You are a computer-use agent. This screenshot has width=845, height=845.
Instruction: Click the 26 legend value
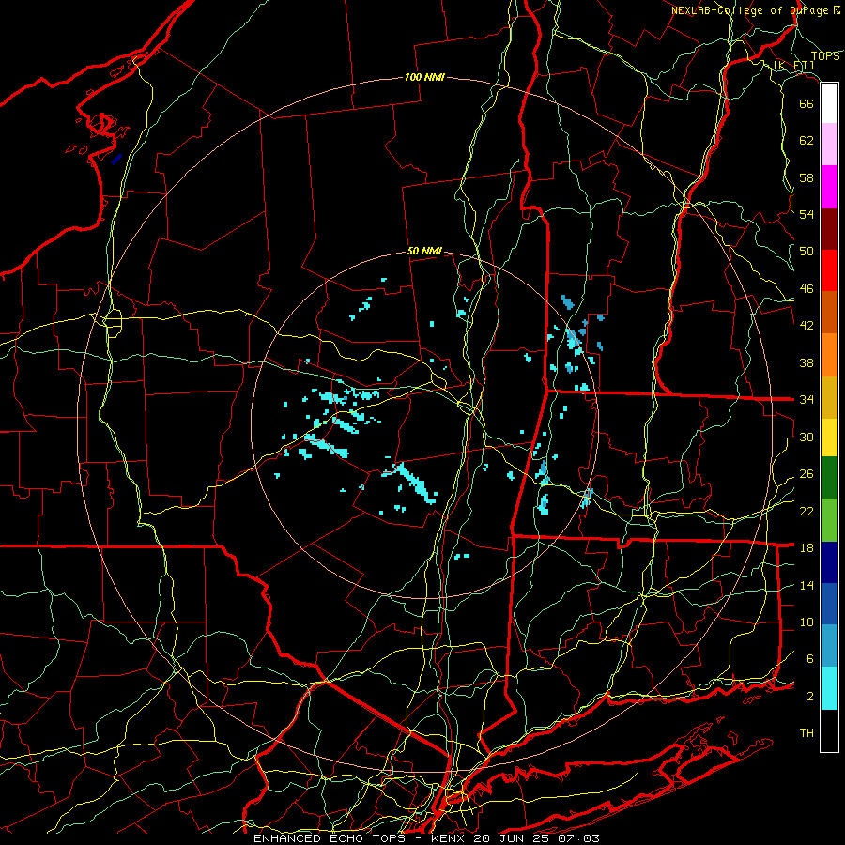tap(807, 474)
